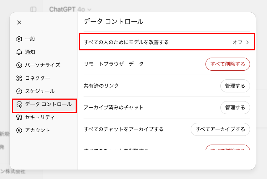
Task: Click the スケジュール clock icon
Action: [x=19, y=91]
